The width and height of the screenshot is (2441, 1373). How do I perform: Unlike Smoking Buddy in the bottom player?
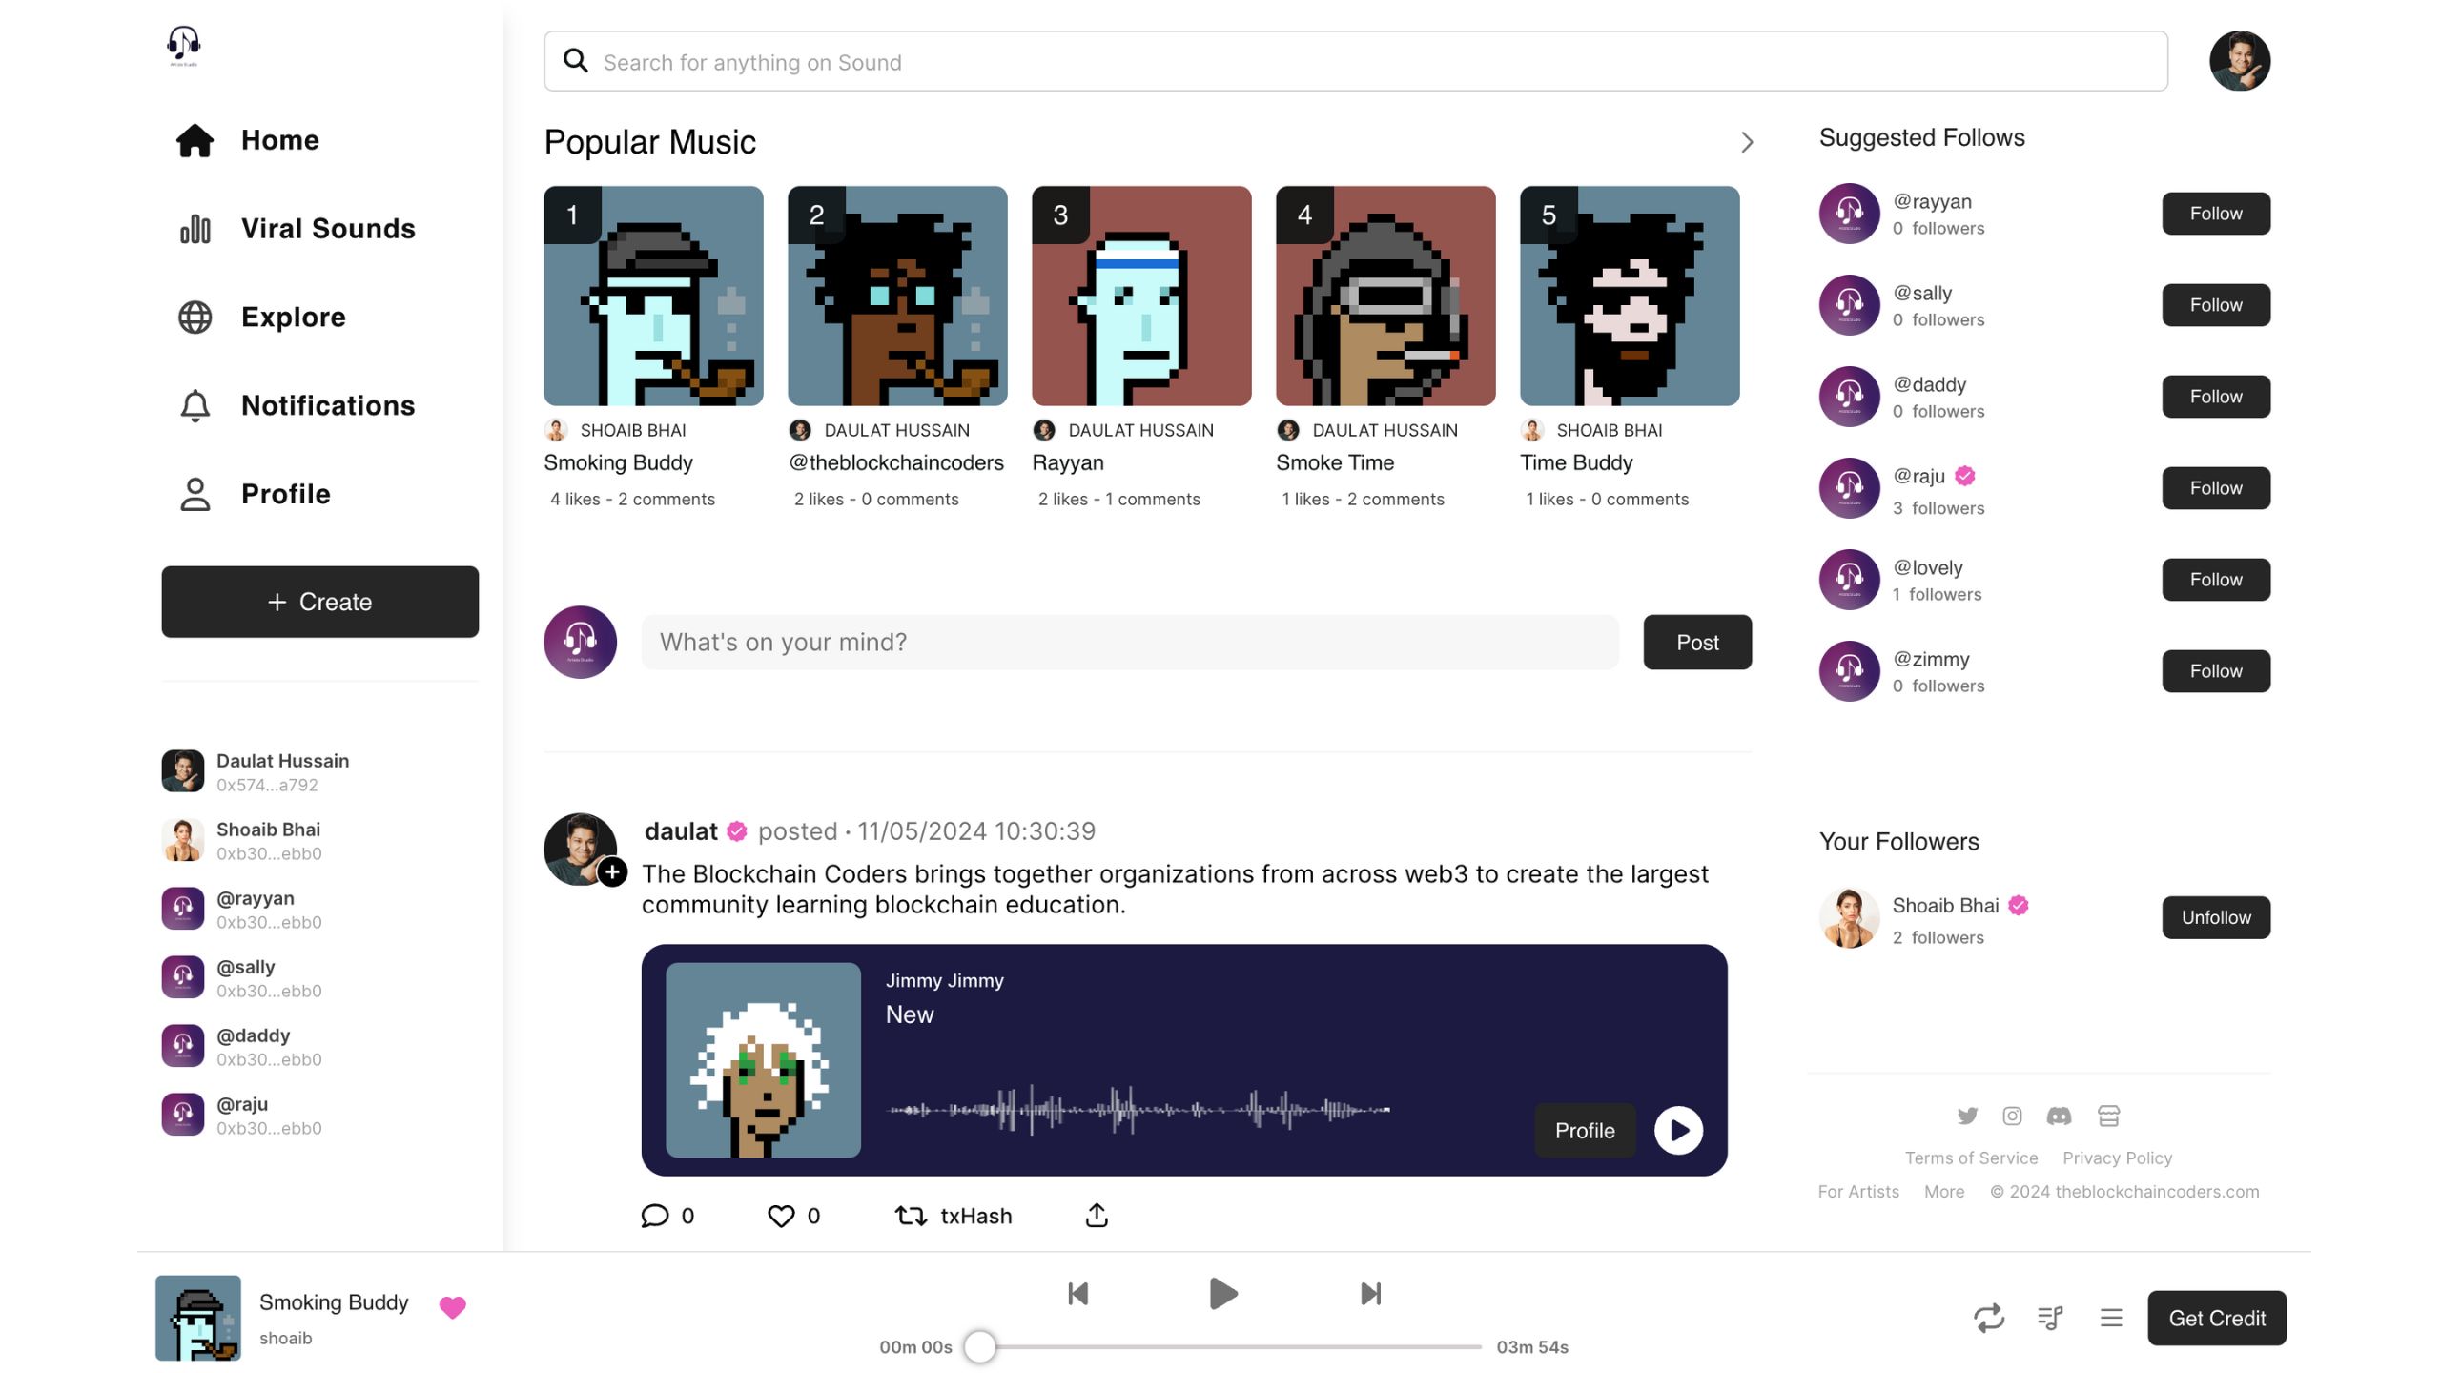pos(452,1308)
